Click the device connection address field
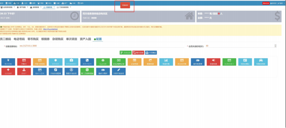The width and height of the screenshot is (286, 128). coord(101,46)
